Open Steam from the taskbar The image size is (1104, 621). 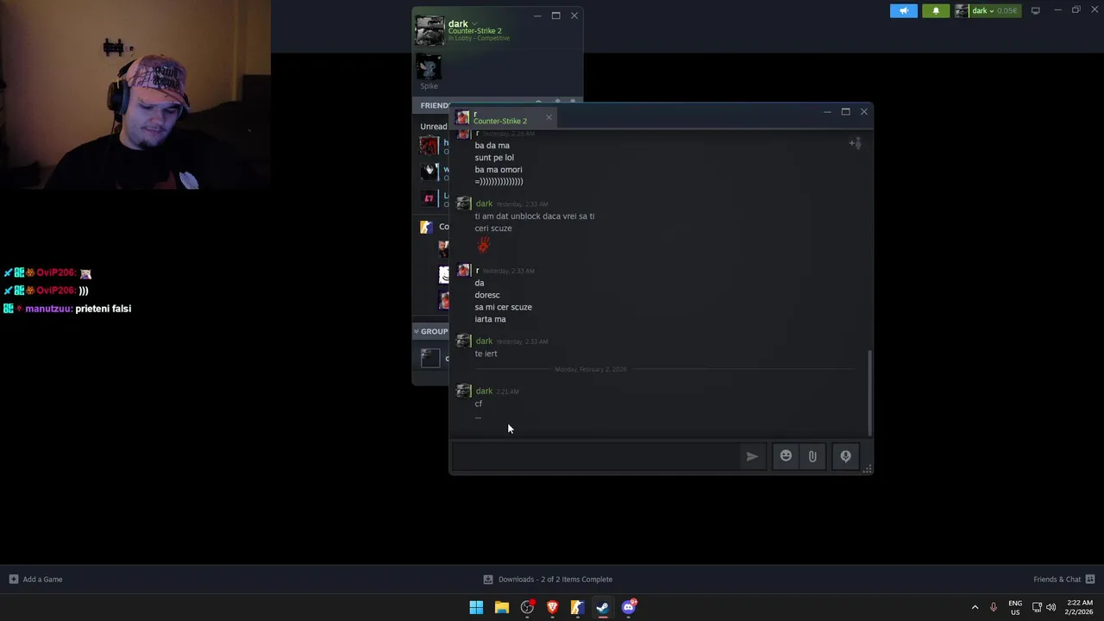point(602,607)
